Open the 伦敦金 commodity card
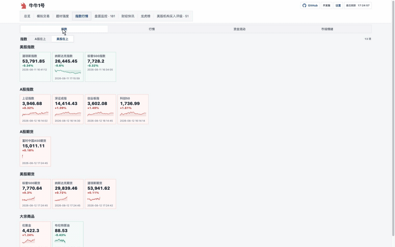This screenshot has height=247, width=395. [x=35, y=234]
